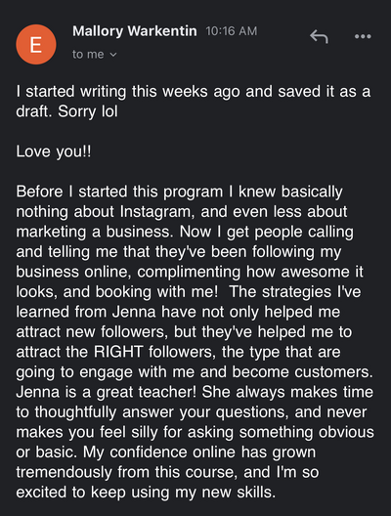The width and height of the screenshot is (391, 516).
Task: Click the capitalized word "RIGHT"
Action: point(118,352)
